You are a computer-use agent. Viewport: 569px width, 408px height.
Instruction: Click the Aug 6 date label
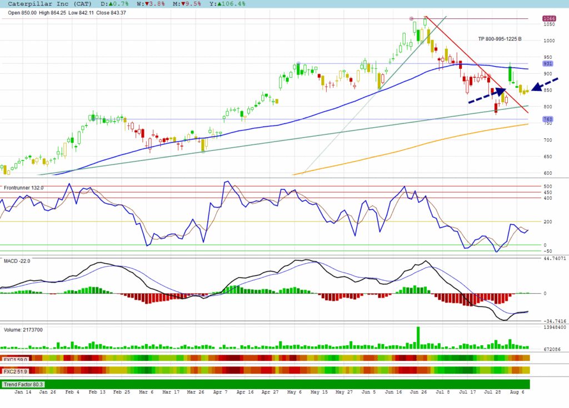click(x=517, y=392)
